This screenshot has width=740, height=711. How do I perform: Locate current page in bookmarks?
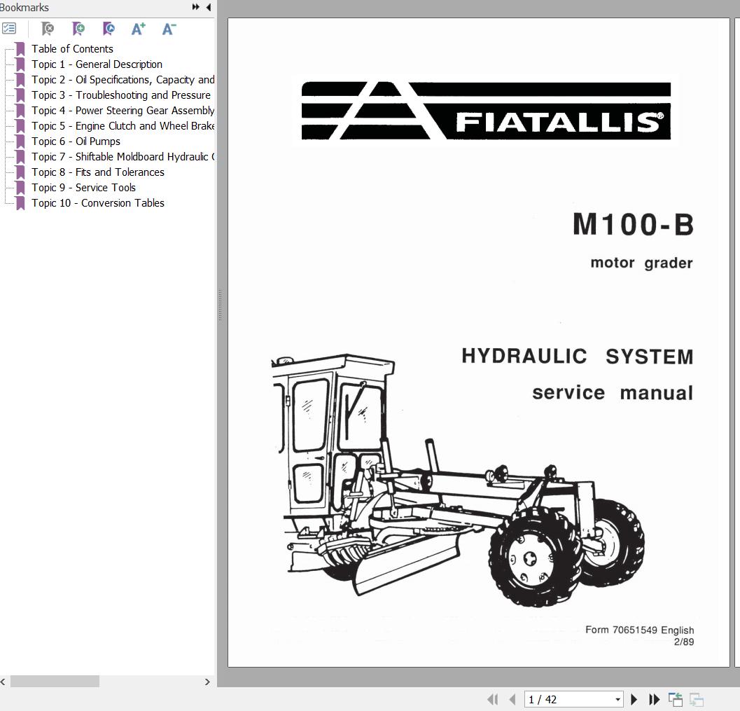(109, 29)
